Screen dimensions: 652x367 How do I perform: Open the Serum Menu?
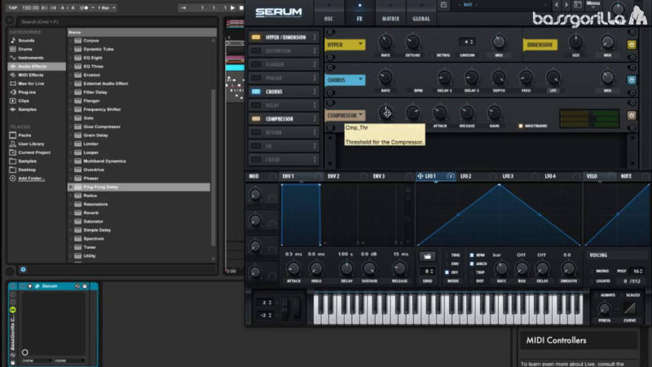point(593,3)
